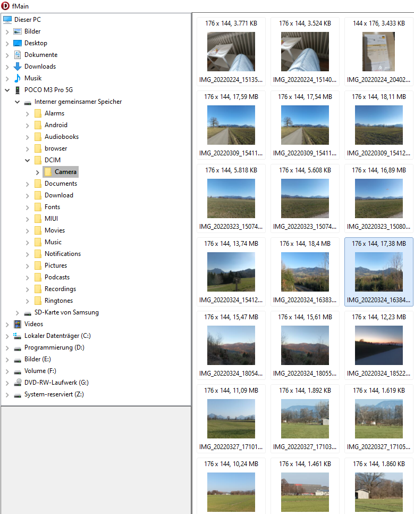Collapse the POCO M3 Pro 5G node
This screenshot has height=514, width=414.
point(7,90)
